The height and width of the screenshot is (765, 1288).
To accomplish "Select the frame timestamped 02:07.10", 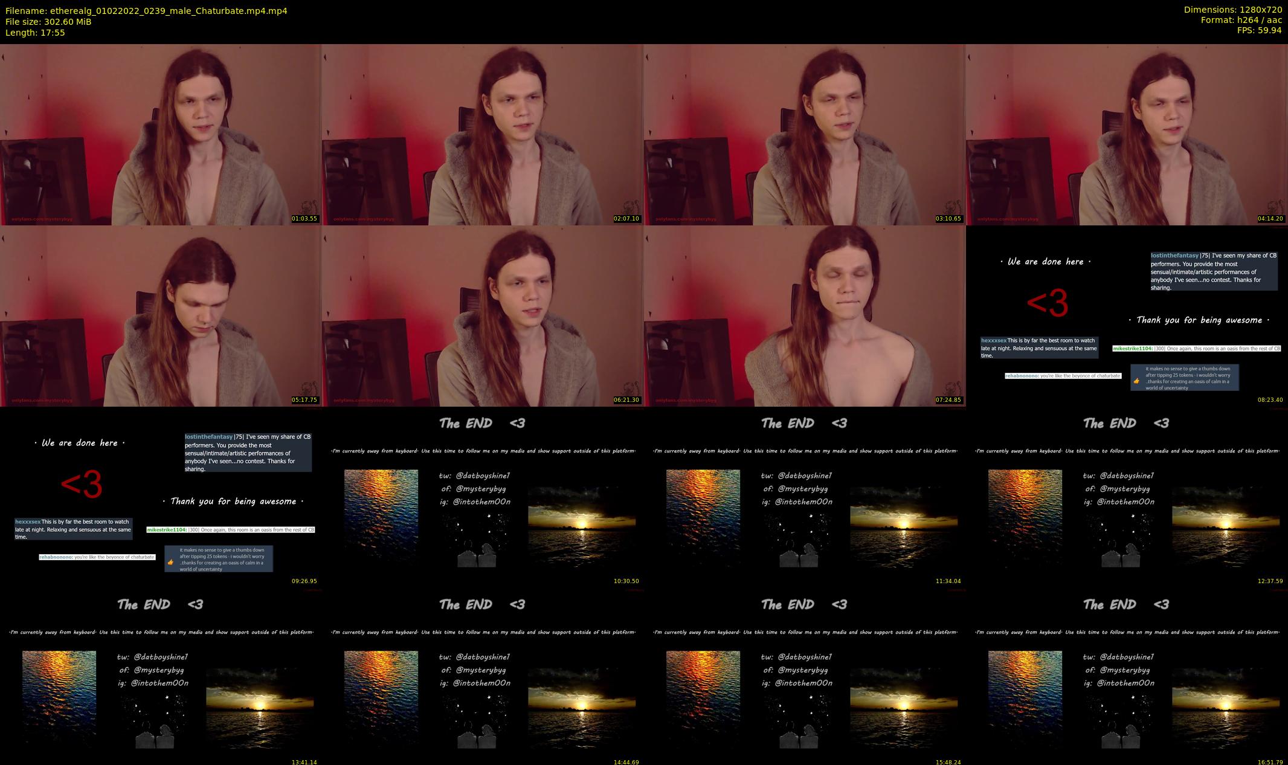I will pos(482,134).
